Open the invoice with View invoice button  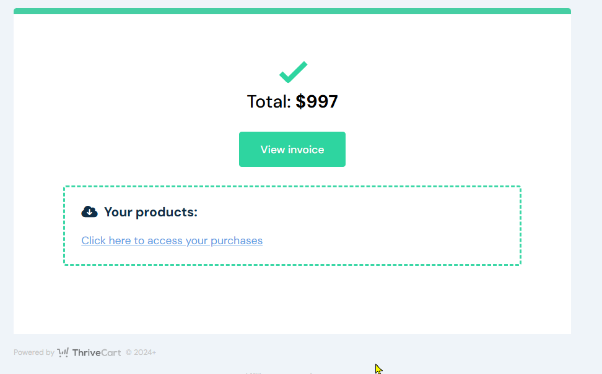(x=292, y=149)
